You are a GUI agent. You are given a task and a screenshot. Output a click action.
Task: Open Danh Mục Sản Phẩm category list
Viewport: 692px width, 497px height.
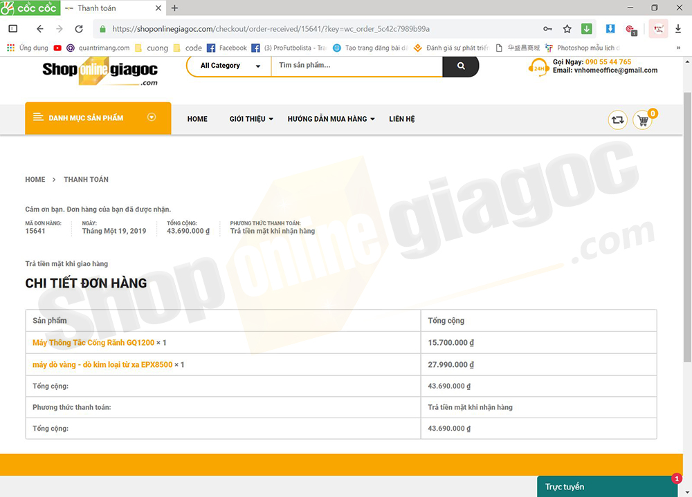tap(98, 118)
